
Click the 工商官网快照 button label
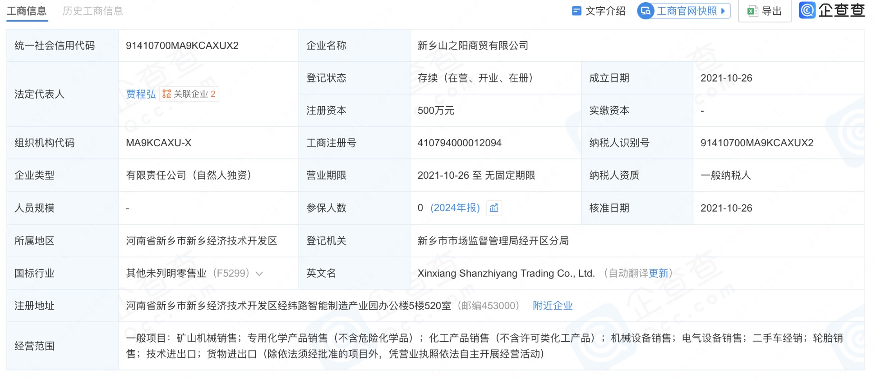[x=687, y=11]
